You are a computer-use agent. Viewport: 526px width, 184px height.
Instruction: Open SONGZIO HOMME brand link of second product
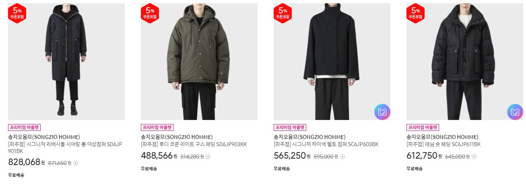click(x=177, y=137)
